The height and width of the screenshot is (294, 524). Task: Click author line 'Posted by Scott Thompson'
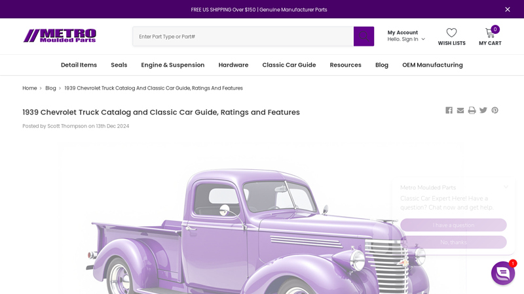(76, 126)
